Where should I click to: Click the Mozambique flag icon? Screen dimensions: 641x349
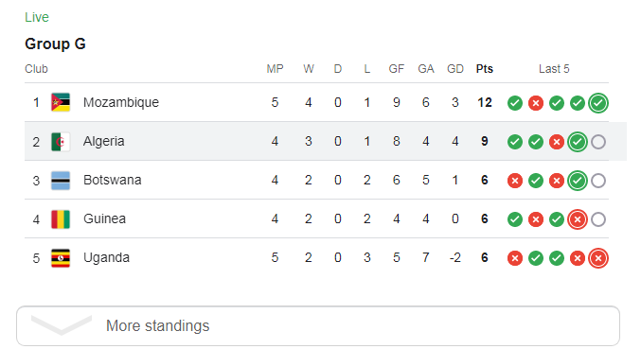pyautogui.click(x=61, y=102)
